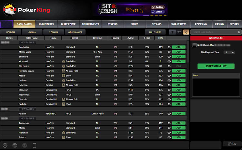Click the Bomb Pot icon on Hickman row
Screen dimensions: 242x150
click(64, 133)
